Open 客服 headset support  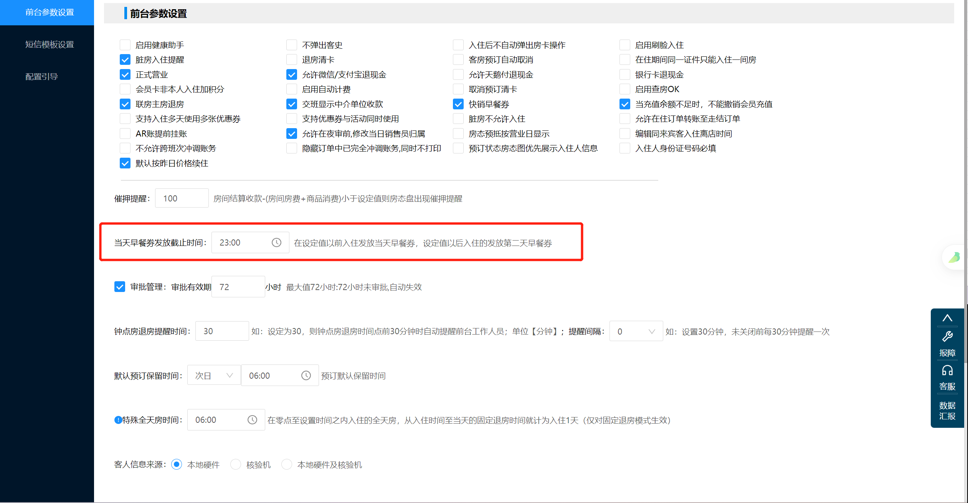pos(947,378)
